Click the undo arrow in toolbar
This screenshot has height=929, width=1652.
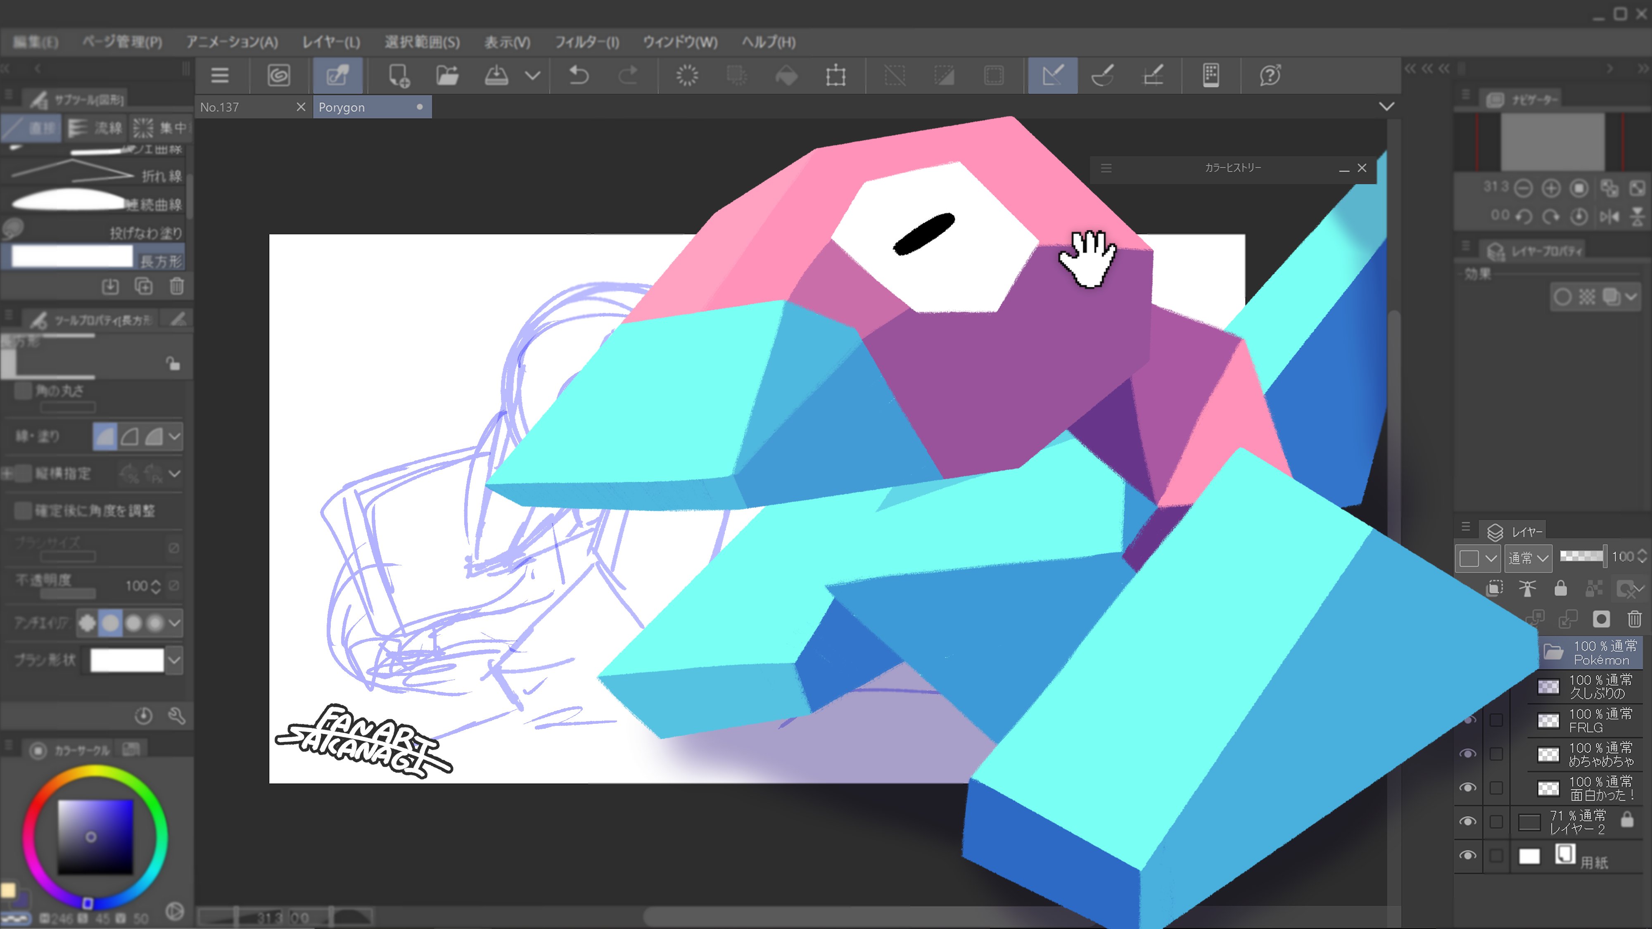(579, 76)
